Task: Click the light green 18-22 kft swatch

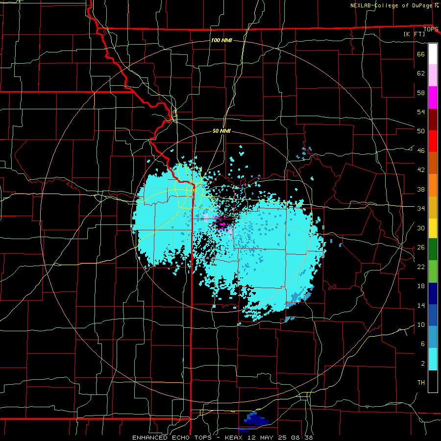Action: click(x=433, y=271)
